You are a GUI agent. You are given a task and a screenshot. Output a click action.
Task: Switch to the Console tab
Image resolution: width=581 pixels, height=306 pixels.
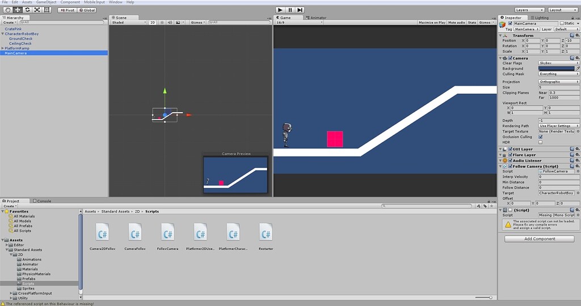coord(42,201)
